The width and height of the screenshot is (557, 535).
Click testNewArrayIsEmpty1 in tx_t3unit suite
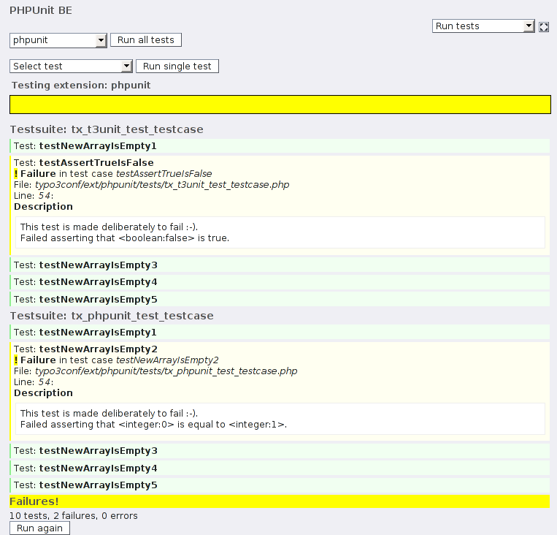[x=280, y=146]
